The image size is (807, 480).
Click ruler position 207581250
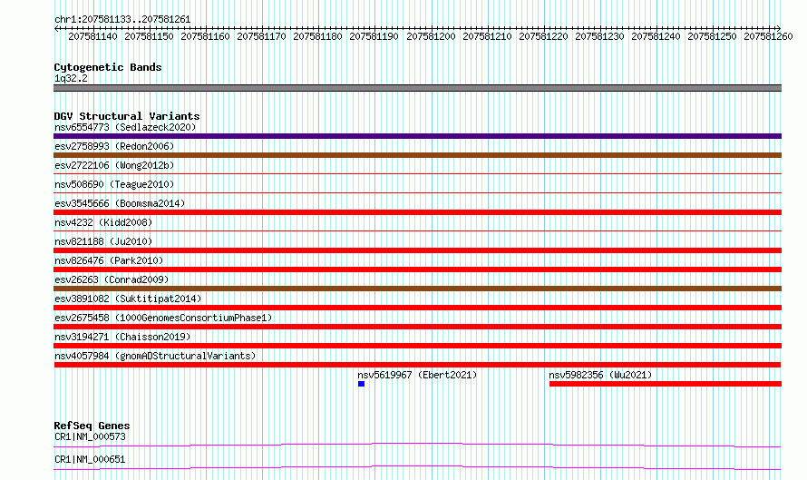pos(713,36)
